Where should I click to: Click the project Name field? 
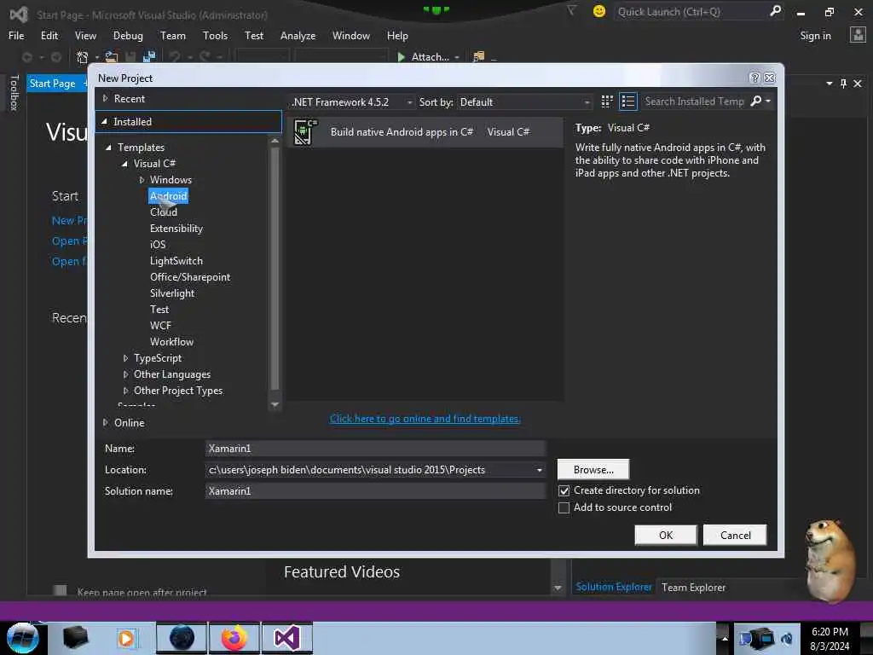tap(375, 449)
